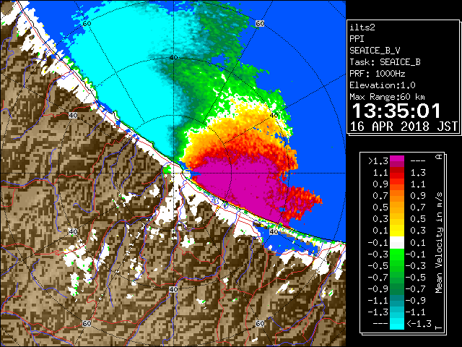Image resolution: width=462 pixels, height=347 pixels.
Task: Select the 'Task: SEAICE_B' line
Action: coord(385,62)
